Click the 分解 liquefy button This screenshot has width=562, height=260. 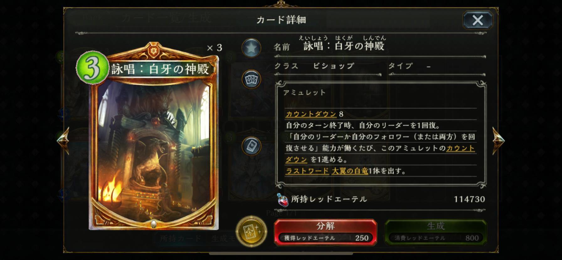point(326,232)
